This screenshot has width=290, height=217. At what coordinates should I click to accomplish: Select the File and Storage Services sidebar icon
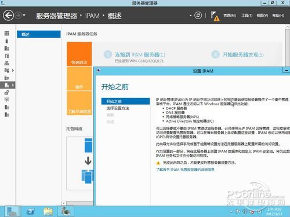[7, 70]
